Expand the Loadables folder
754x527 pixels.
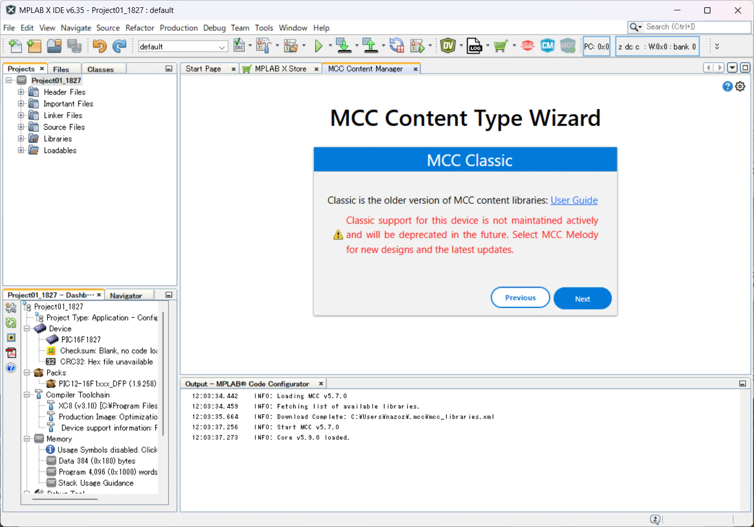coord(21,150)
